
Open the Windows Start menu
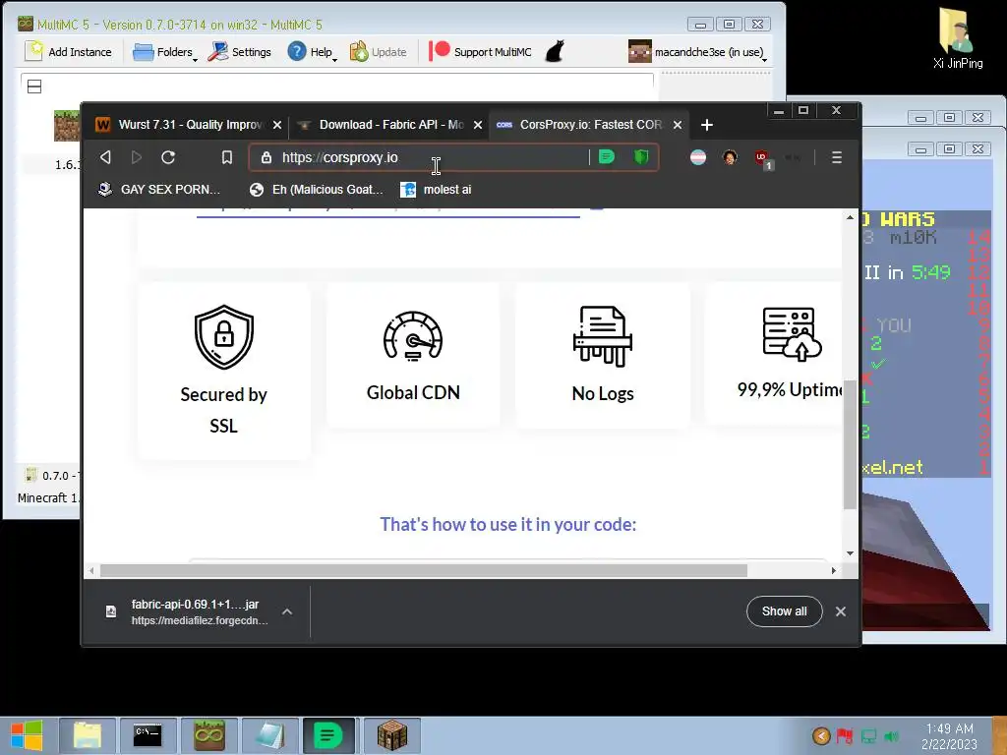coord(27,735)
